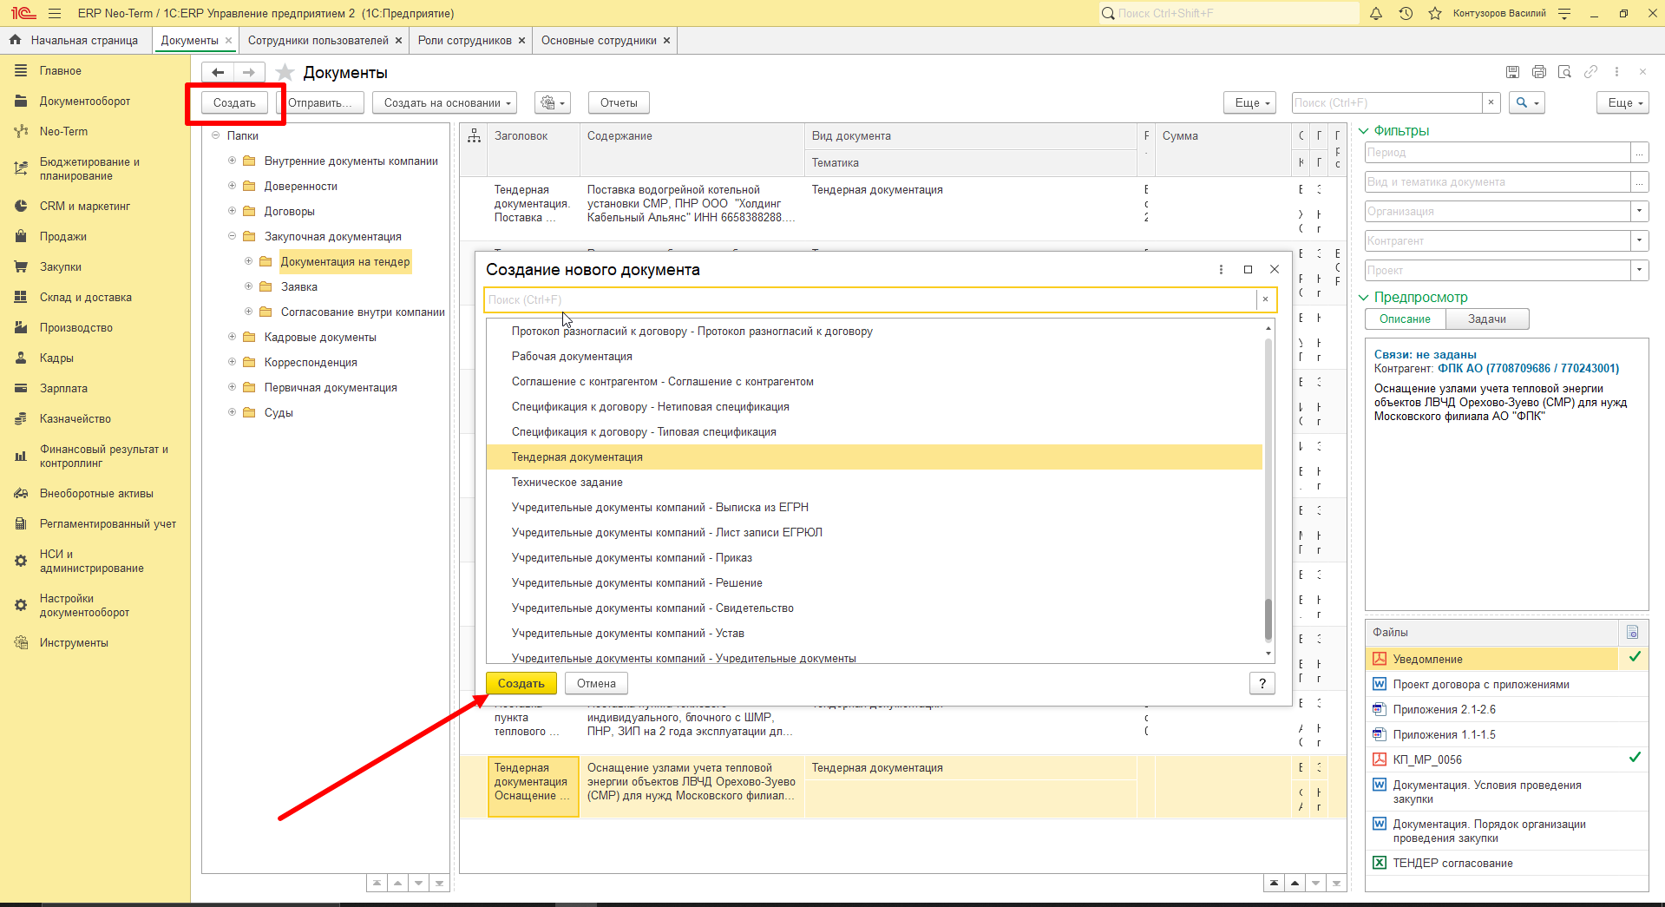1665x907 pixels.
Task: Switch to Основные сотрудники tab
Action: [x=599, y=40]
